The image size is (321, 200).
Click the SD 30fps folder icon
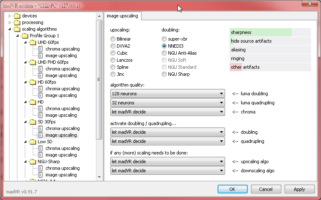pos(33,122)
